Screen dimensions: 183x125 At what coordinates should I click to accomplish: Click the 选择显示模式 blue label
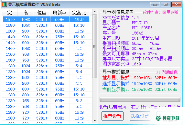(116, 84)
